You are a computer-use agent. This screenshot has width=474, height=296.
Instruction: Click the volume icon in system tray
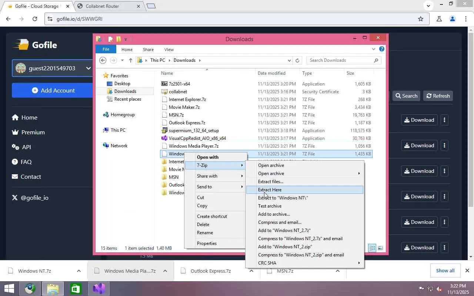[439, 289]
